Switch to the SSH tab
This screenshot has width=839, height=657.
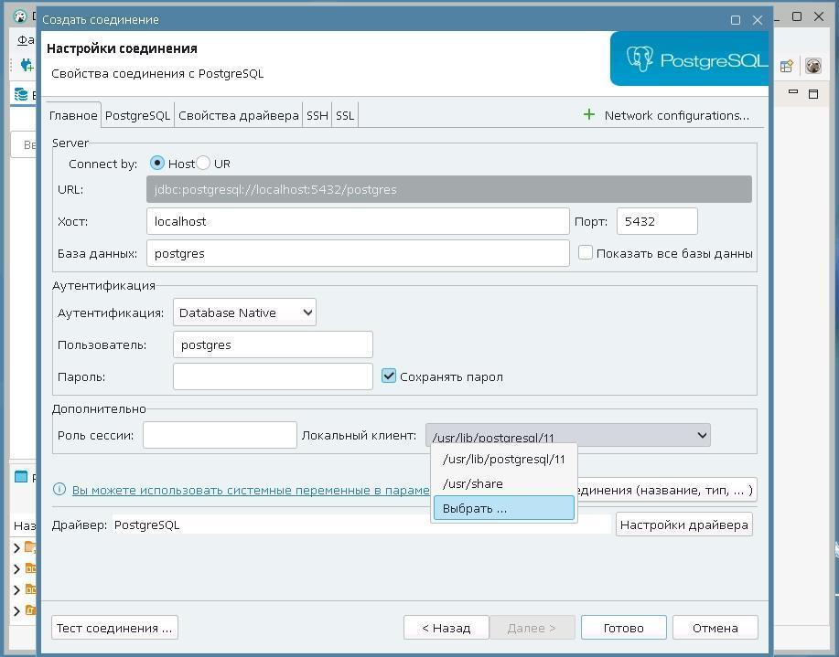(317, 115)
